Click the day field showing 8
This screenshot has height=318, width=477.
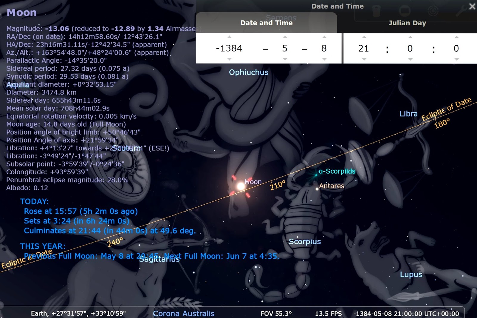tap(324, 48)
